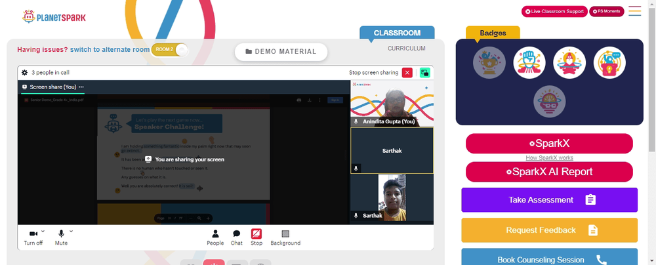Expand microphone options chevron
656x265 pixels.
[71, 231]
